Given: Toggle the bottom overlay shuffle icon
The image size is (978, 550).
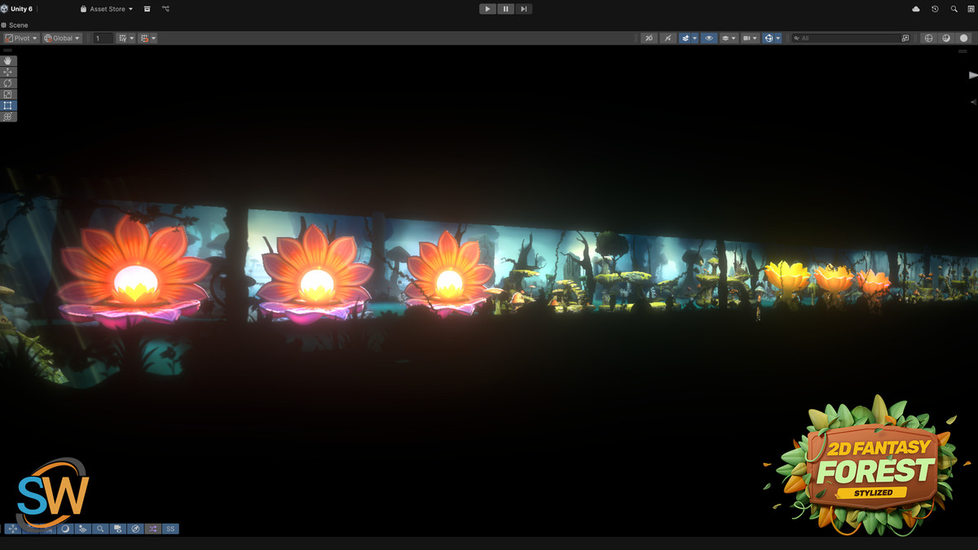Looking at the screenshot, I should coord(152,529).
